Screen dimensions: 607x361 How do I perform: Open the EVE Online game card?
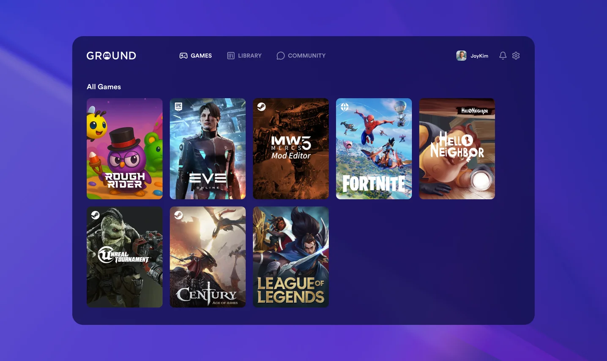point(208,149)
